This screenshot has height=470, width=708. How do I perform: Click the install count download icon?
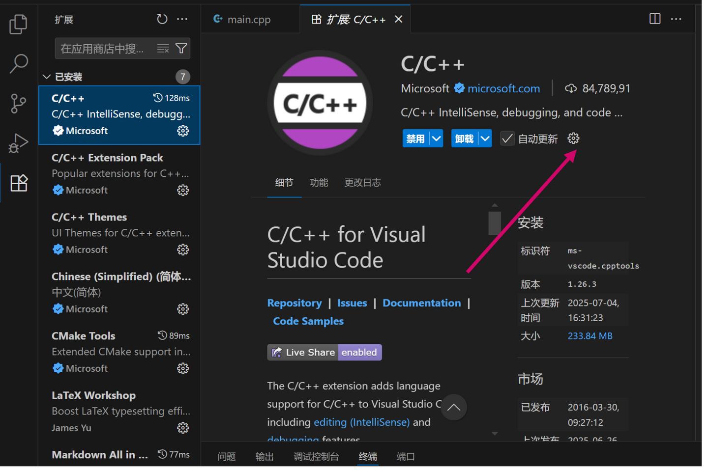[x=571, y=88]
